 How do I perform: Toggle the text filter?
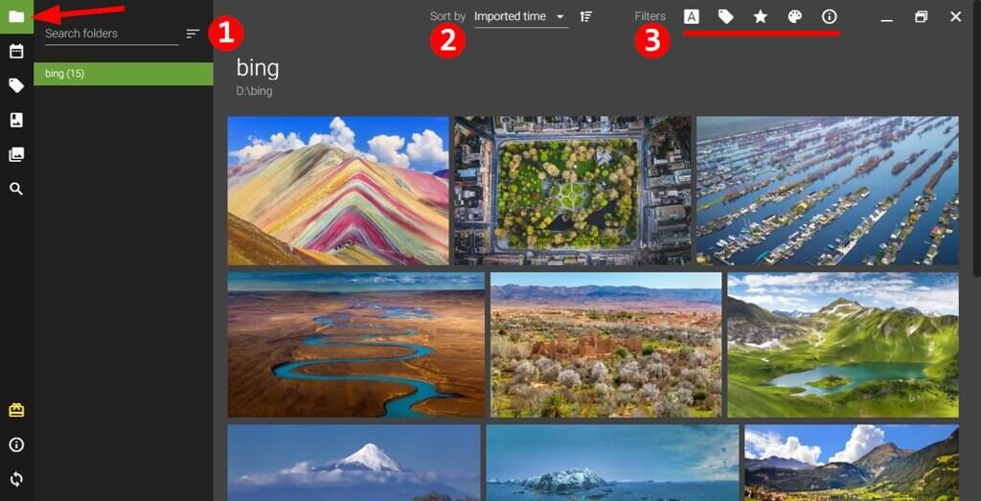[x=691, y=16]
